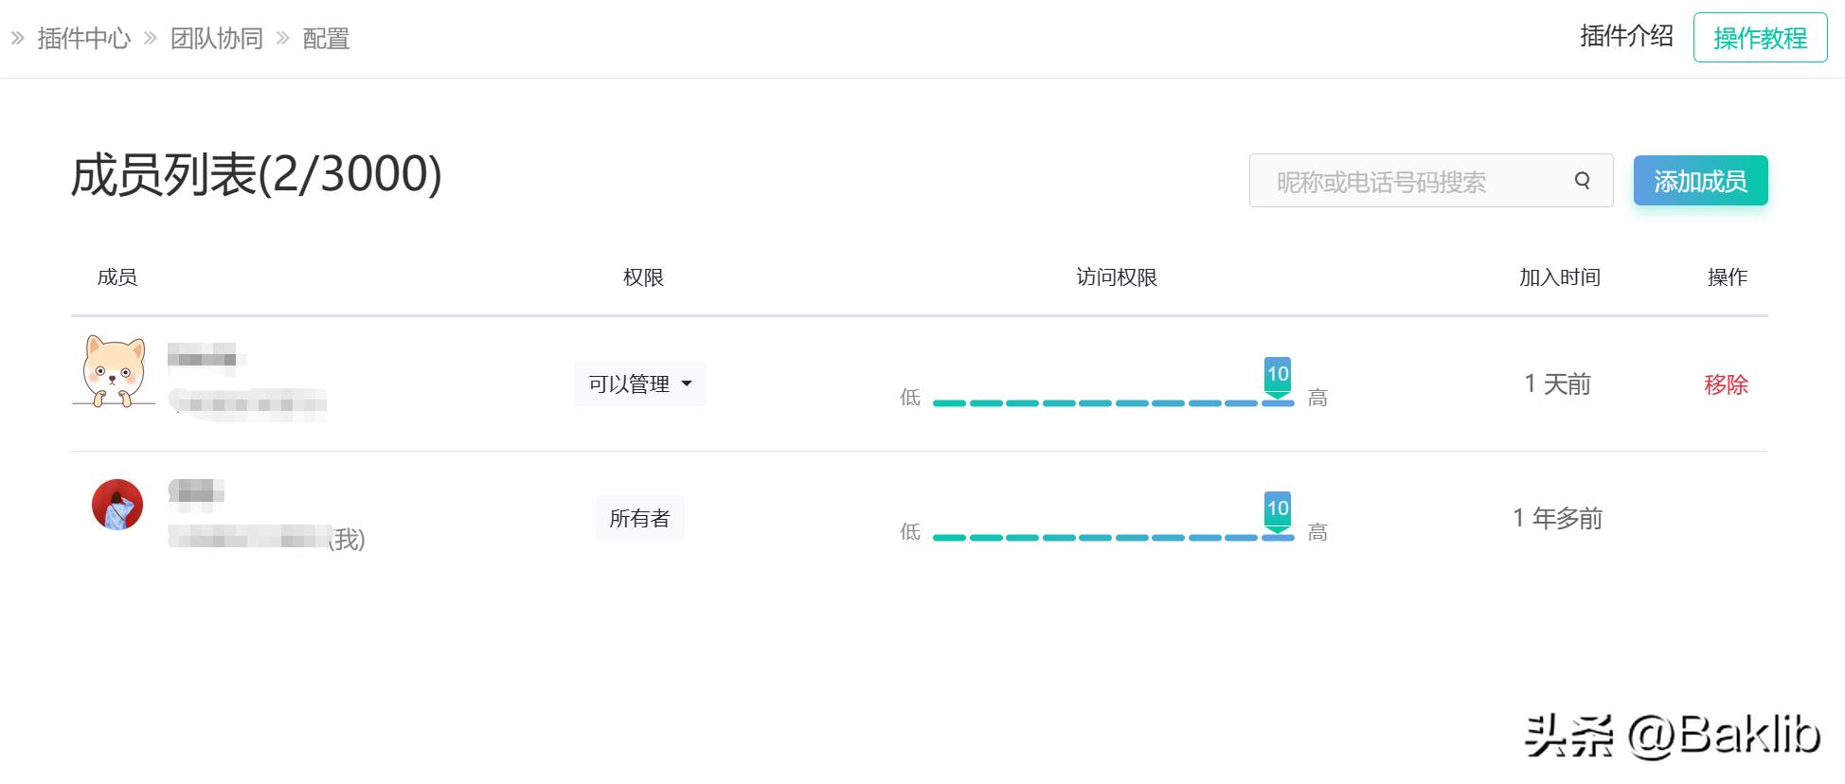Click the owner's access level slider handle
This screenshot has height=784, width=1845.
pos(1278,511)
